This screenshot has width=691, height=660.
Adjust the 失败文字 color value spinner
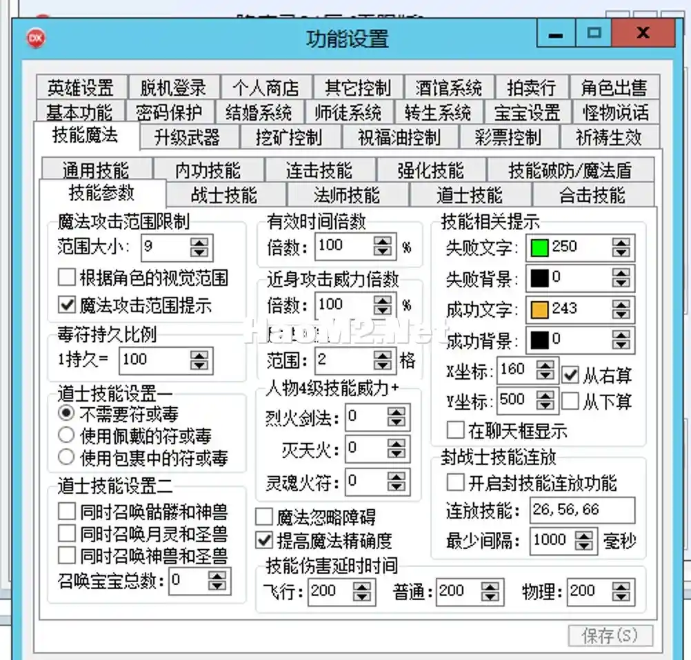coord(621,247)
